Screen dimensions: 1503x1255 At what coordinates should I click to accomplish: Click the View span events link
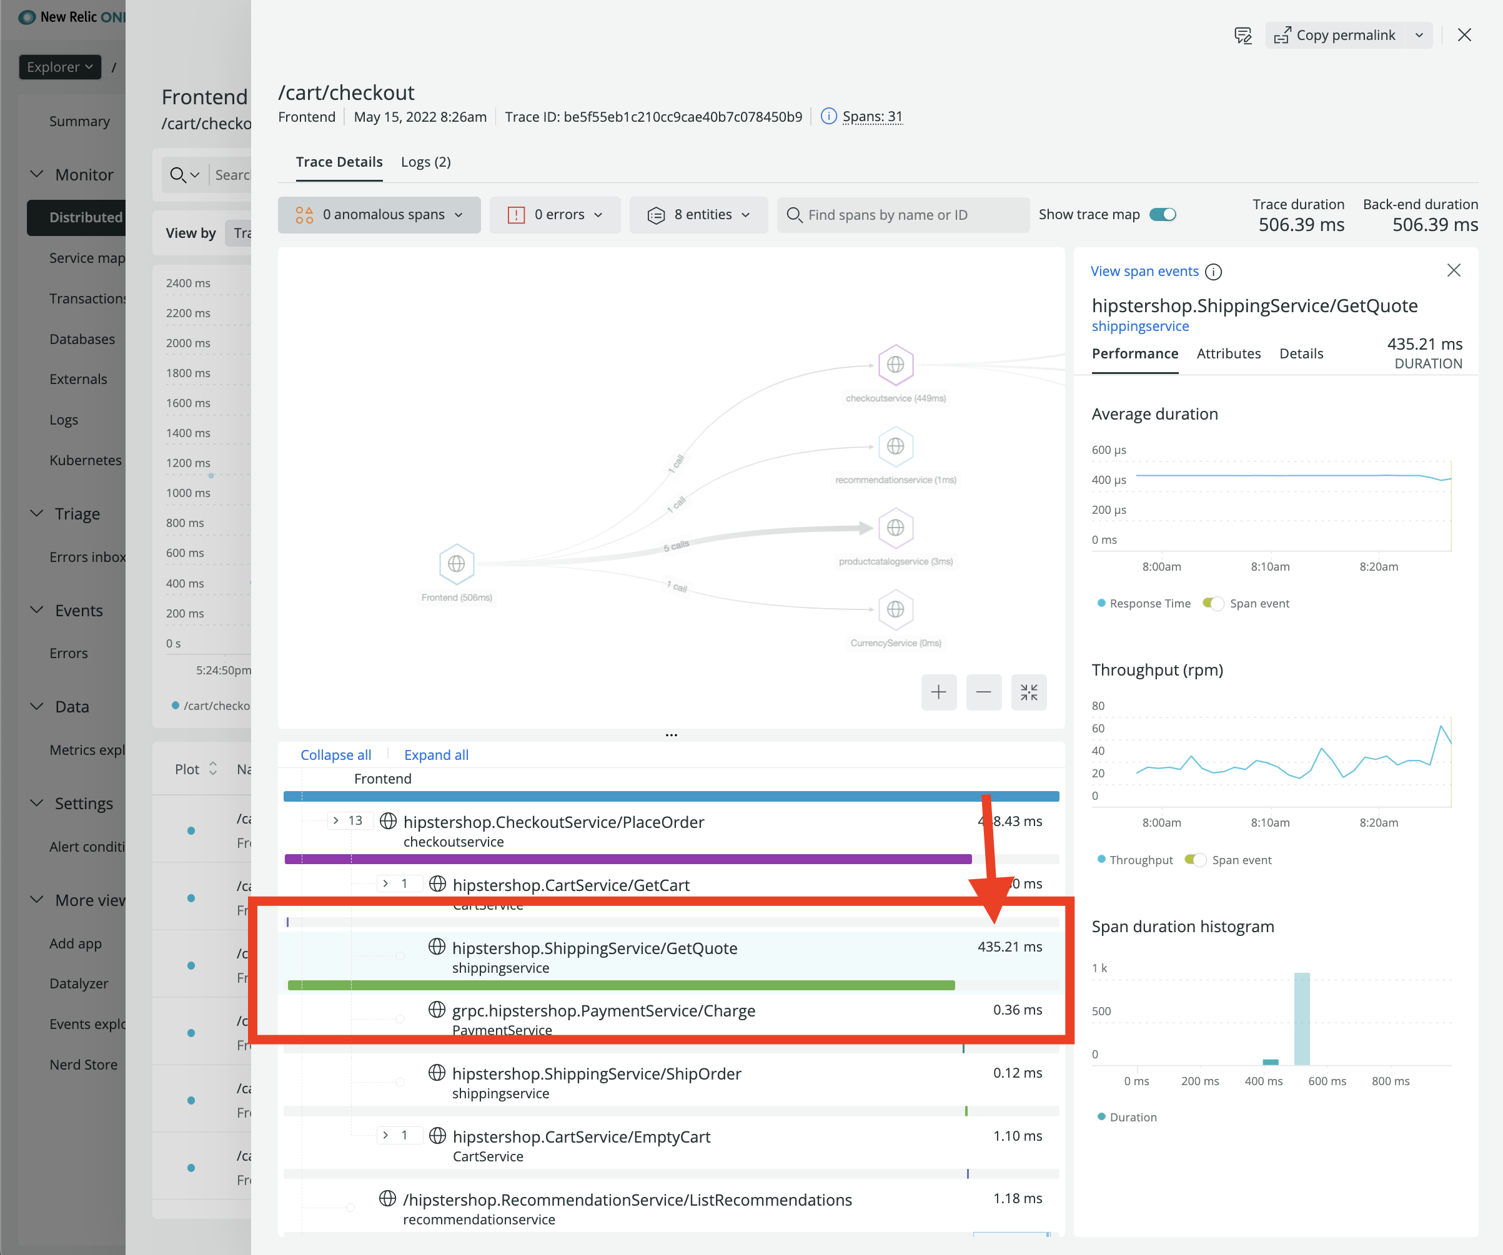pos(1144,271)
